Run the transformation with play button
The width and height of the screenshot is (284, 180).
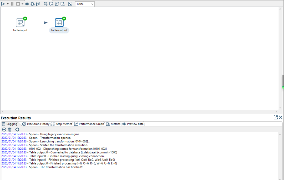pyautogui.click(x=3, y=4)
